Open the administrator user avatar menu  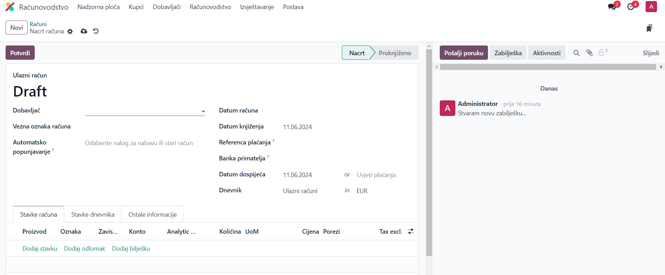(x=651, y=7)
